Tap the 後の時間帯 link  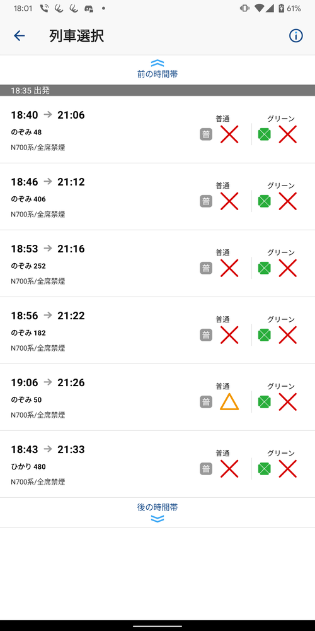157,507
